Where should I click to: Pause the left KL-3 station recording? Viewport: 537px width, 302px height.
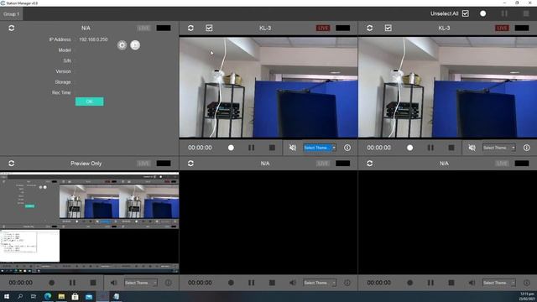(x=252, y=148)
